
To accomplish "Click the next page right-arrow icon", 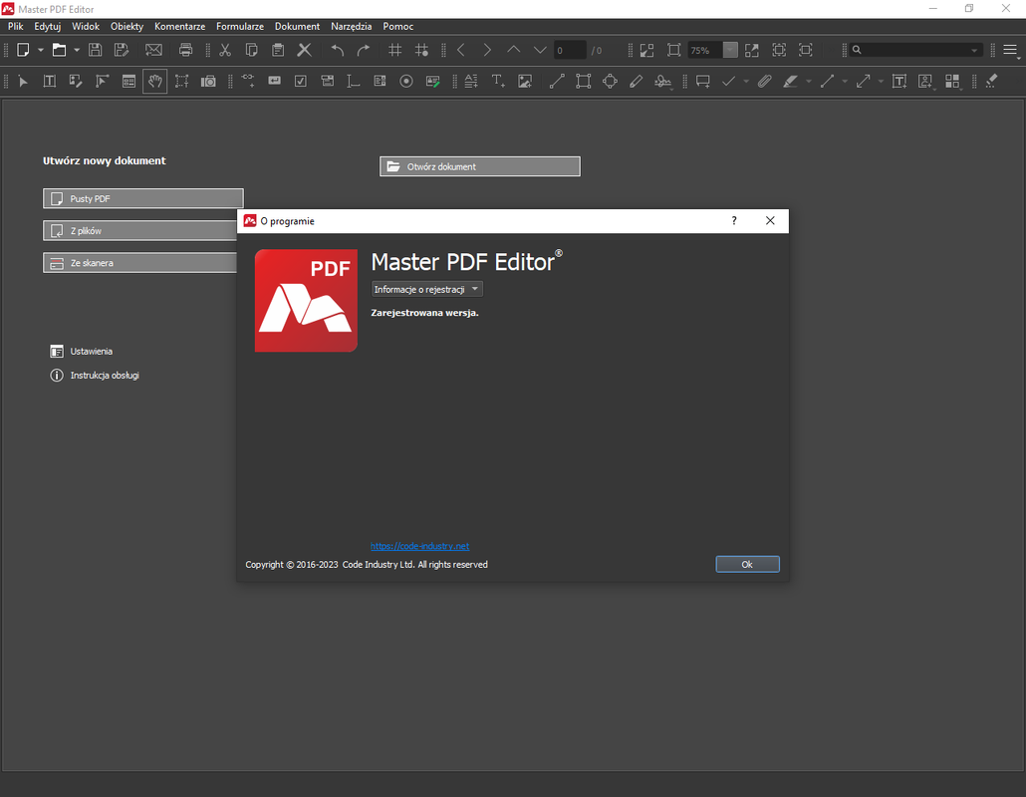I will 487,51.
